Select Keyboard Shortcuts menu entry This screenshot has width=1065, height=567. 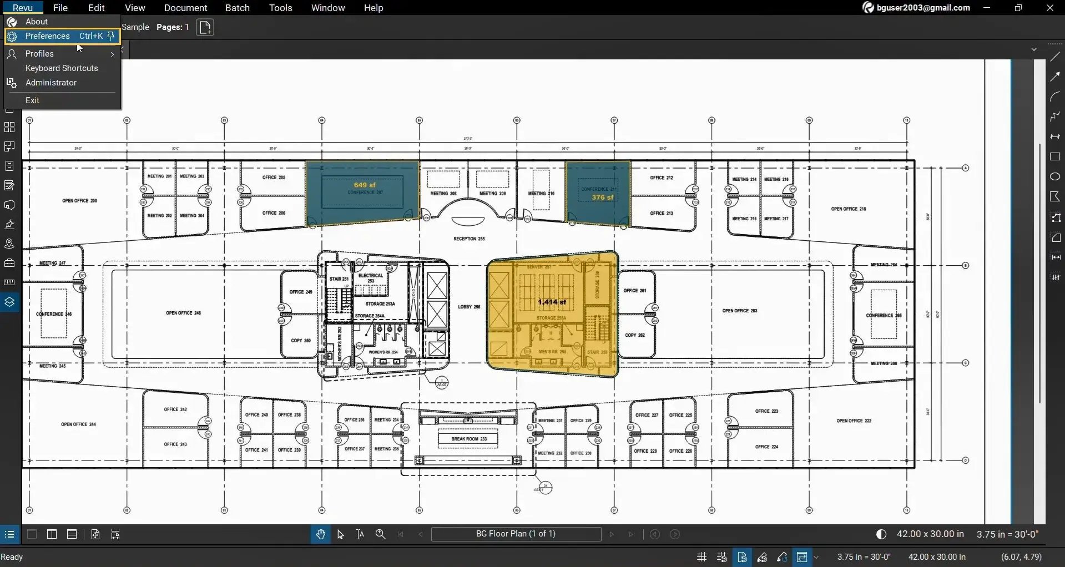[x=62, y=68]
